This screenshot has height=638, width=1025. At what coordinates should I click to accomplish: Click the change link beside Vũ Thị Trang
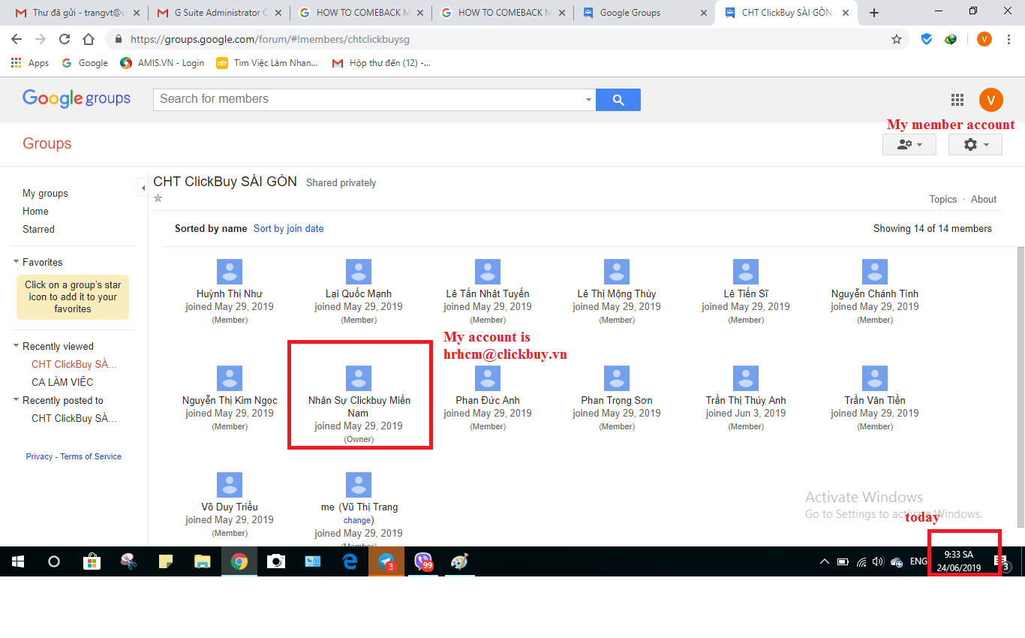(357, 520)
